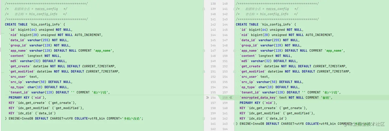Image resolution: width=389 pixels, height=131 pixels.
Task: Click 表名称 = his_config_info comment in right pane
Action: tap(267, 14)
